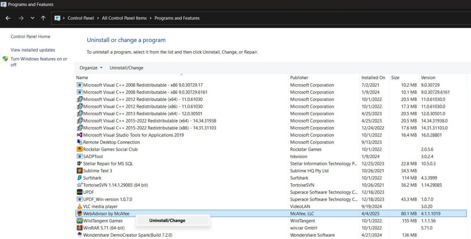The height and width of the screenshot is (239, 471).
Task: Click icon of Visual C++ 2012 (x86) entry
Action: coord(79,106)
